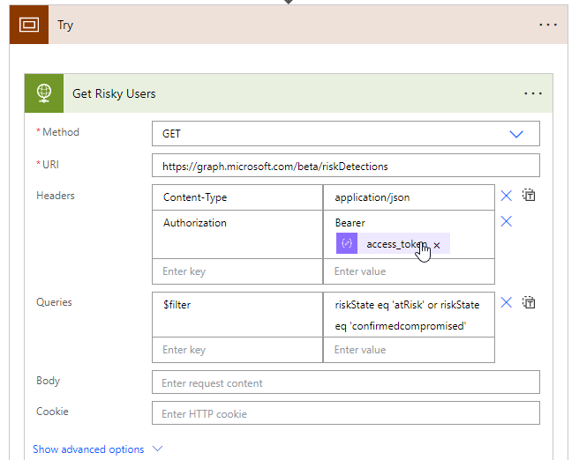Click the empty header value field
The height and width of the screenshot is (460, 579).
(x=409, y=271)
